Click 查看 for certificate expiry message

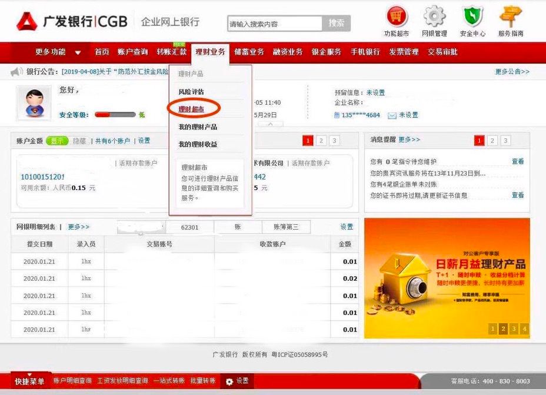tap(518, 195)
